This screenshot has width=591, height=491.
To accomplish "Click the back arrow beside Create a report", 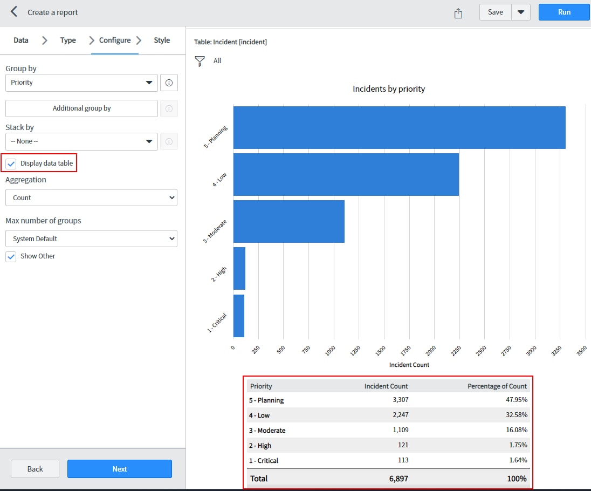I will [14, 12].
